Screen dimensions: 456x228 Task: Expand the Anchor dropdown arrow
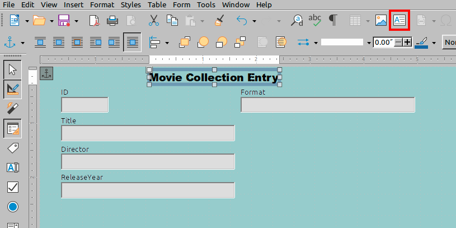(x=23, y=43)
